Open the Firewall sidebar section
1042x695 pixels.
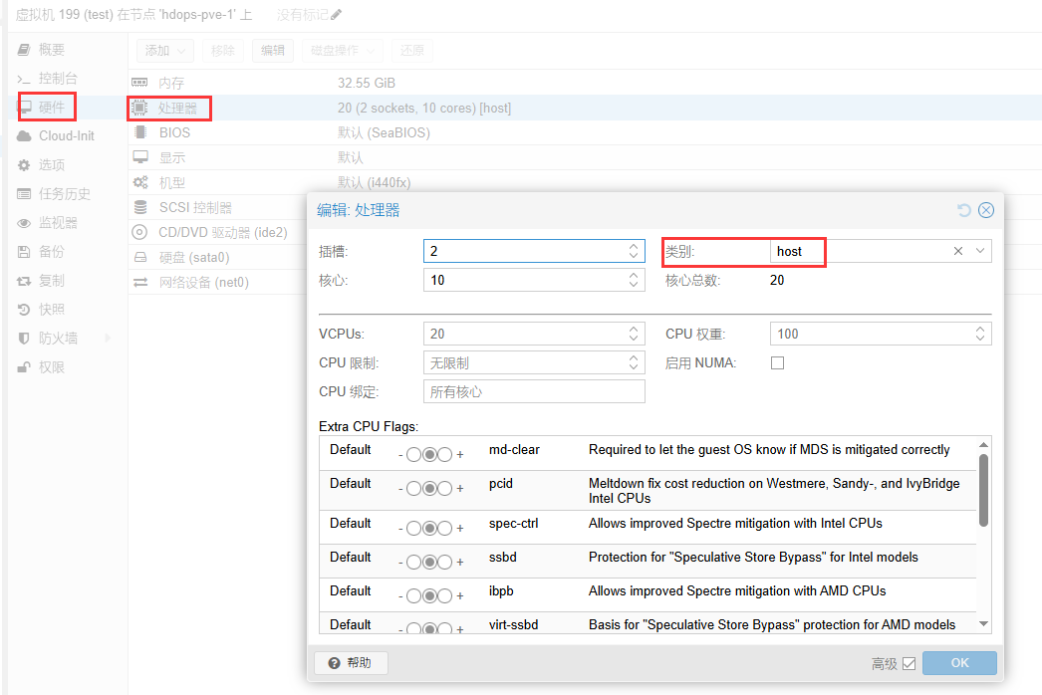[58, 339]
